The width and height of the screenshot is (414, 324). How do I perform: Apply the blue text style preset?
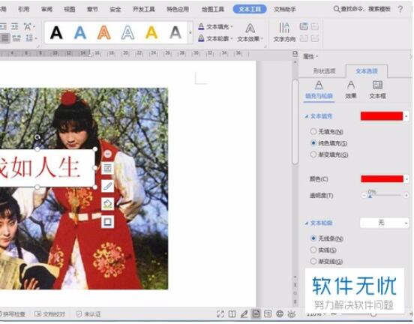[80, 33]
